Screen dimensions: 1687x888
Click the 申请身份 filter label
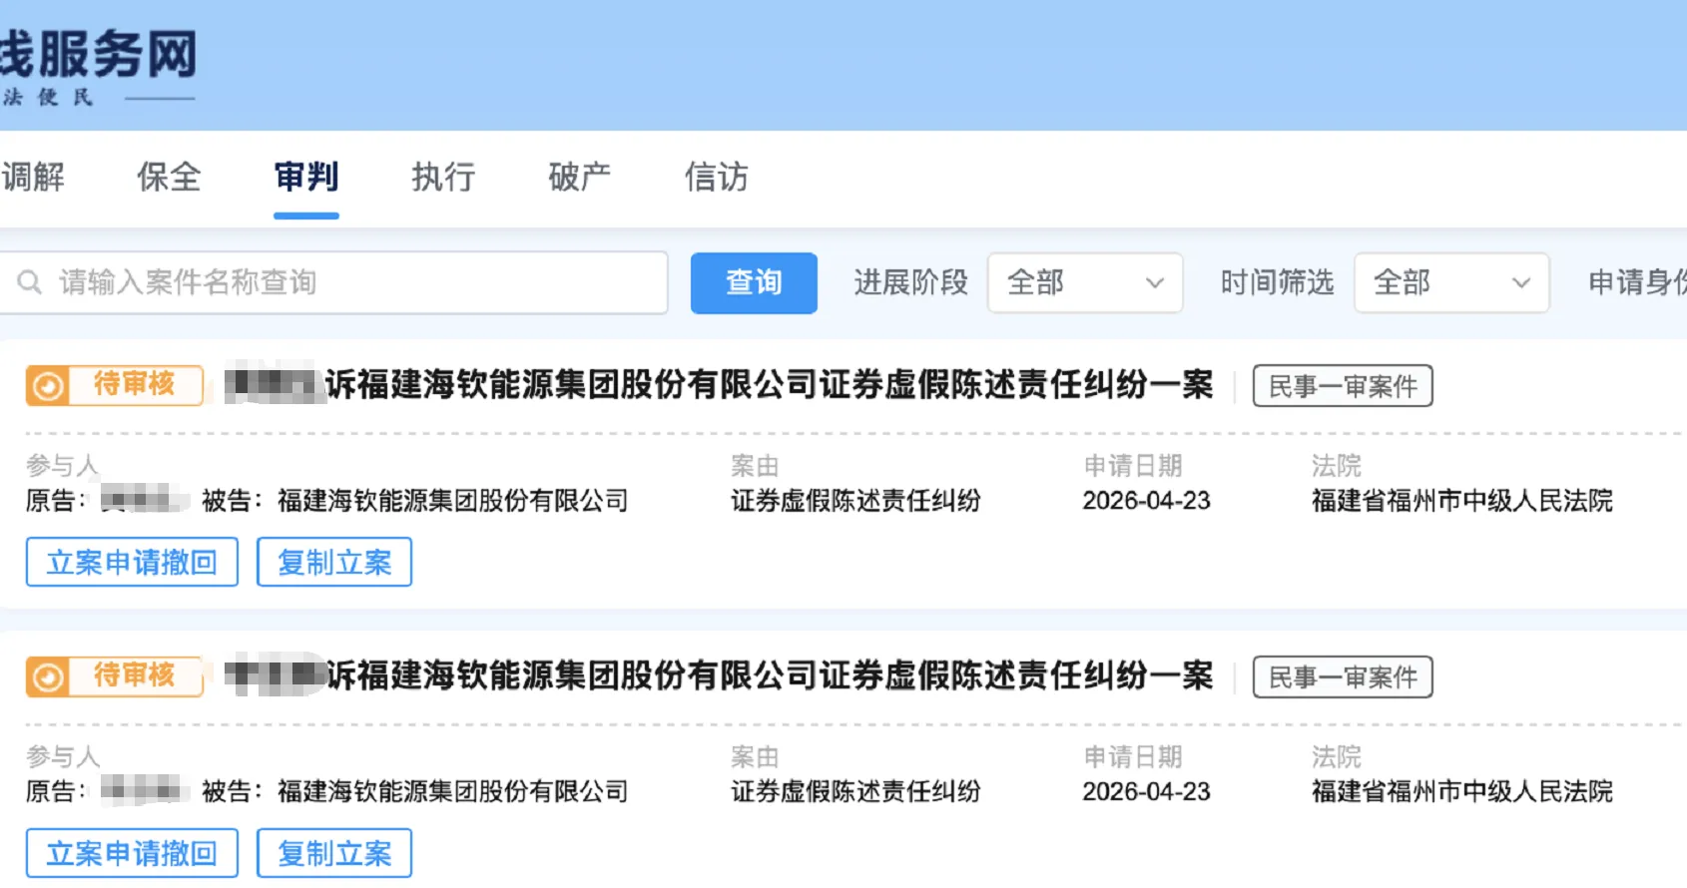coord(1637,283)
